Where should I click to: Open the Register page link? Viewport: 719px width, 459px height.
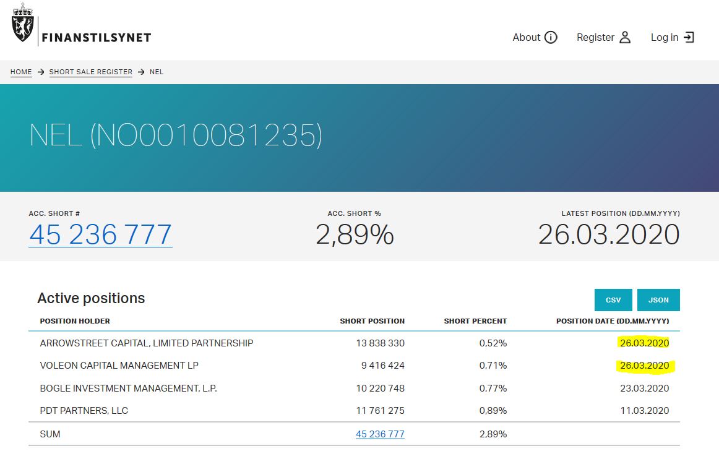[595, 37]
